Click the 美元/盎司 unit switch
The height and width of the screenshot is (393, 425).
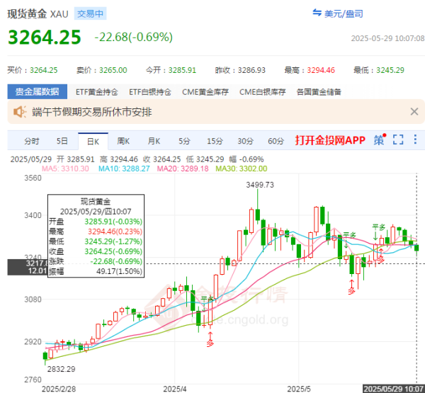tap(344, 13)
